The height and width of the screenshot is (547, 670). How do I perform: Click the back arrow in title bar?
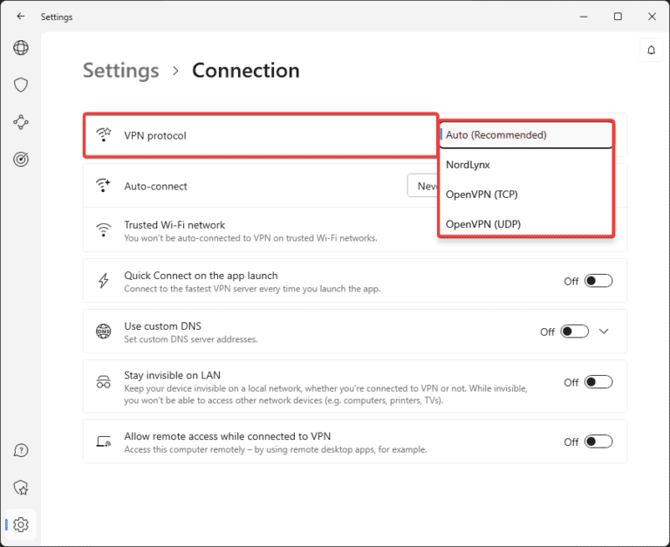(x=20, y=17)
